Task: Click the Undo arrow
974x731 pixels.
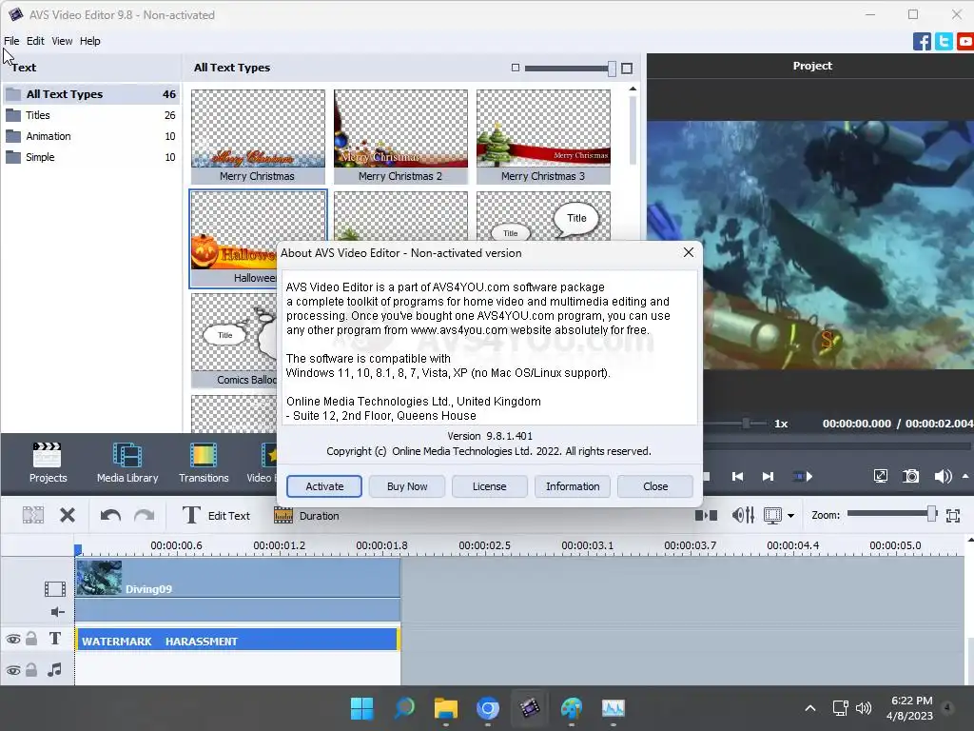Action: point(110,515)
